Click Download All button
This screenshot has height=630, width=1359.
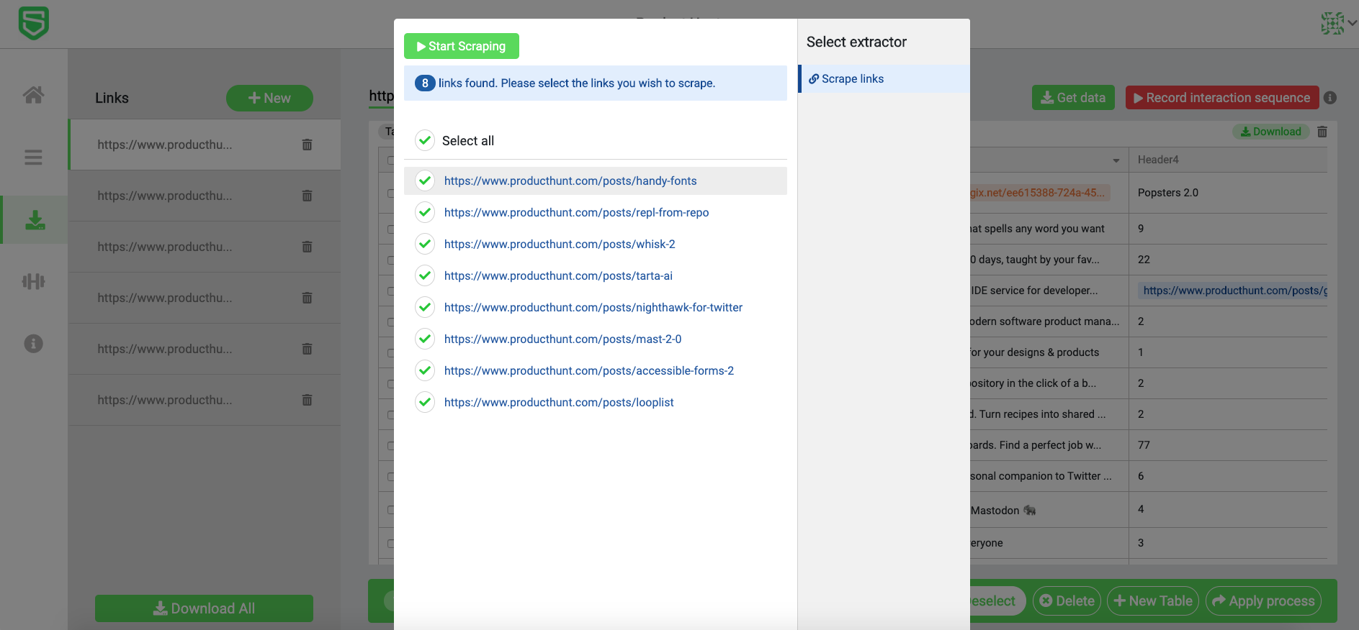(204, 608)
